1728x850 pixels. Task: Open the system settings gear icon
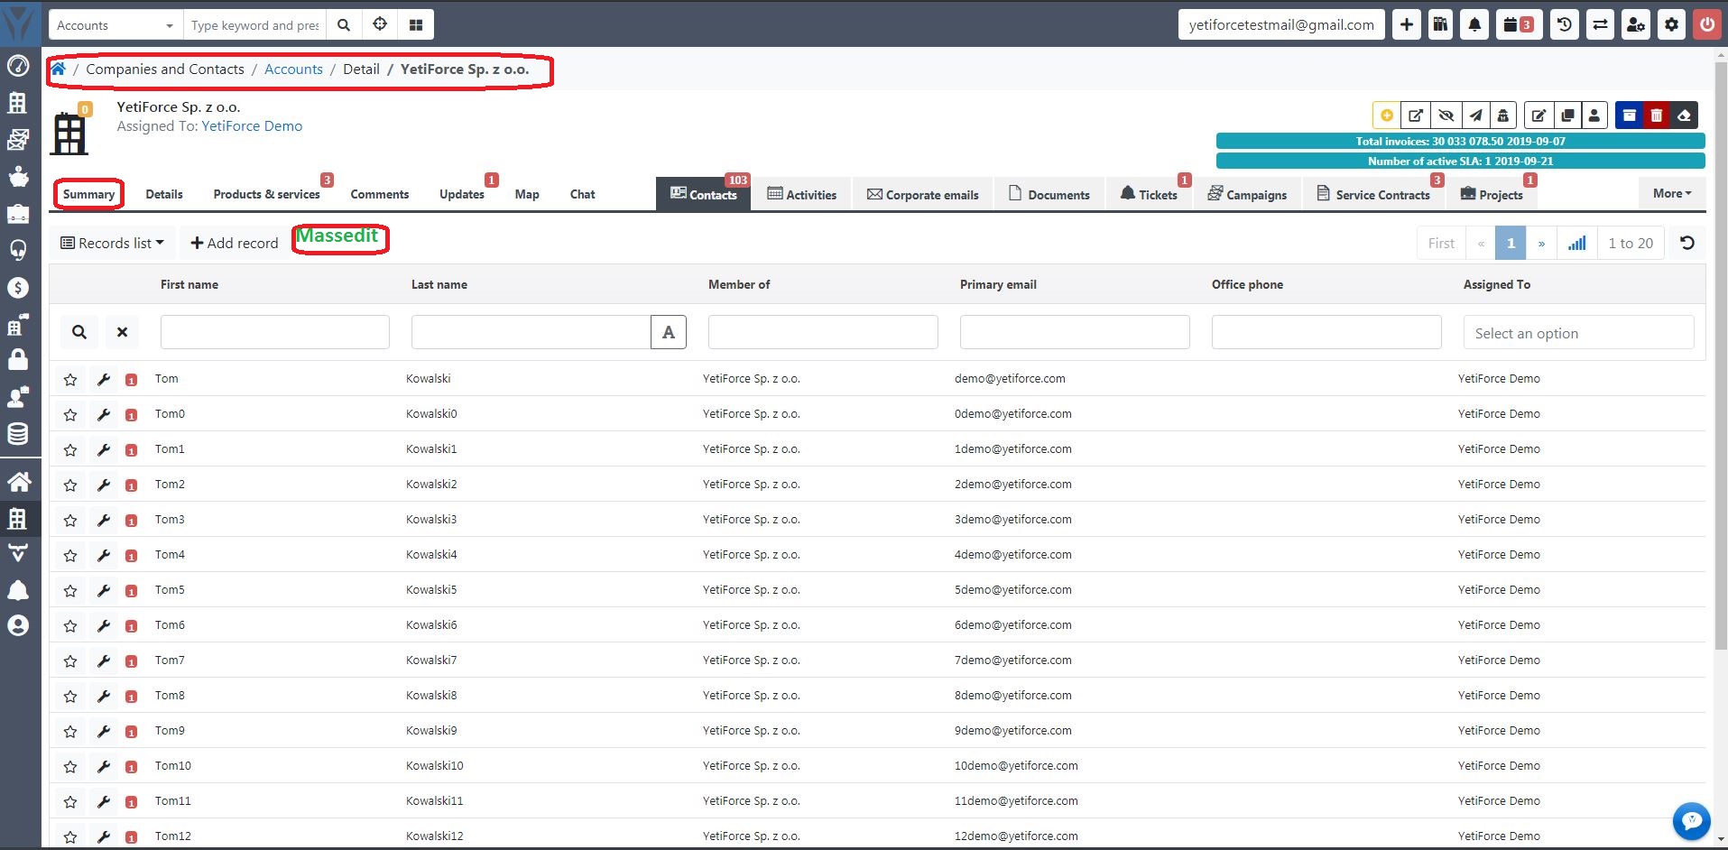[x=1671, y=24]
